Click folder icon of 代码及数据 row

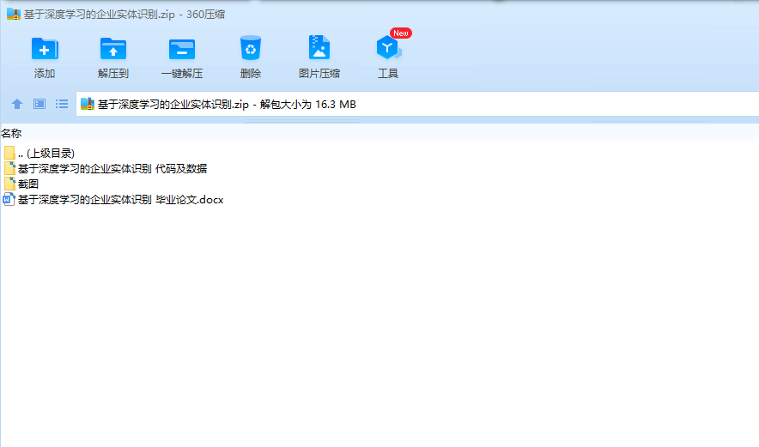coord(9,168)
